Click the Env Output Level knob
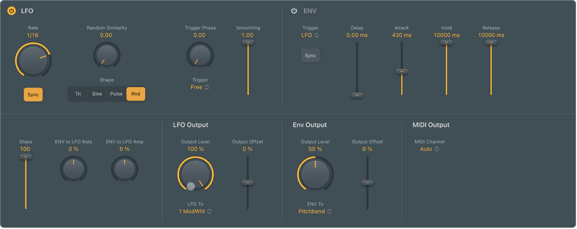The height and width of the screenshot is (229, 577). click(x=315, y=174)
